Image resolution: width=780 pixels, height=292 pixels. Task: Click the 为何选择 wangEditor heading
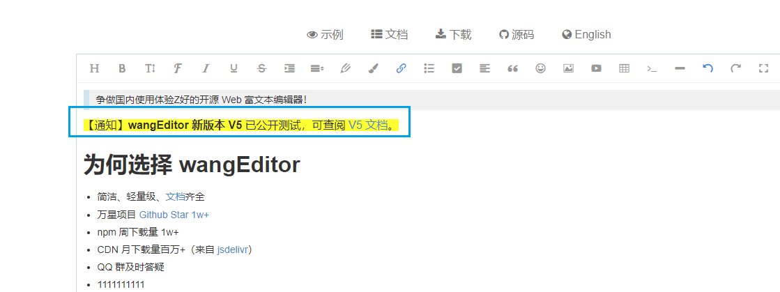pyautogui.click(x=192, y=164)
